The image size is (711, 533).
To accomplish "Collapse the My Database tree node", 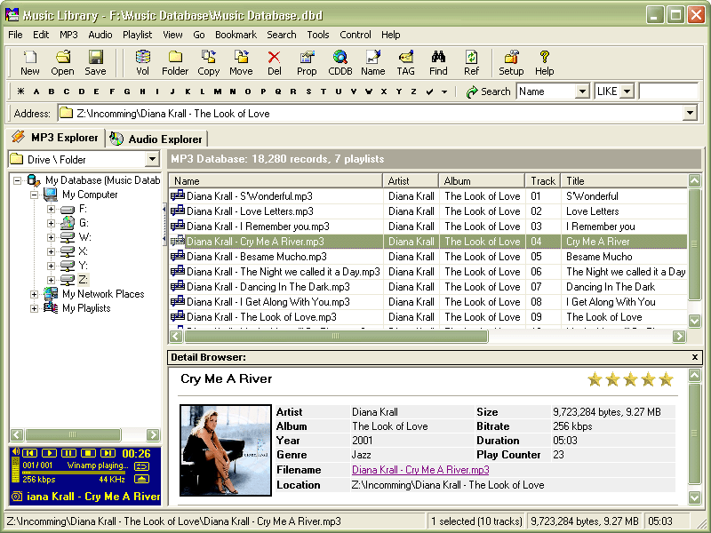I will (x=17, y=180).
